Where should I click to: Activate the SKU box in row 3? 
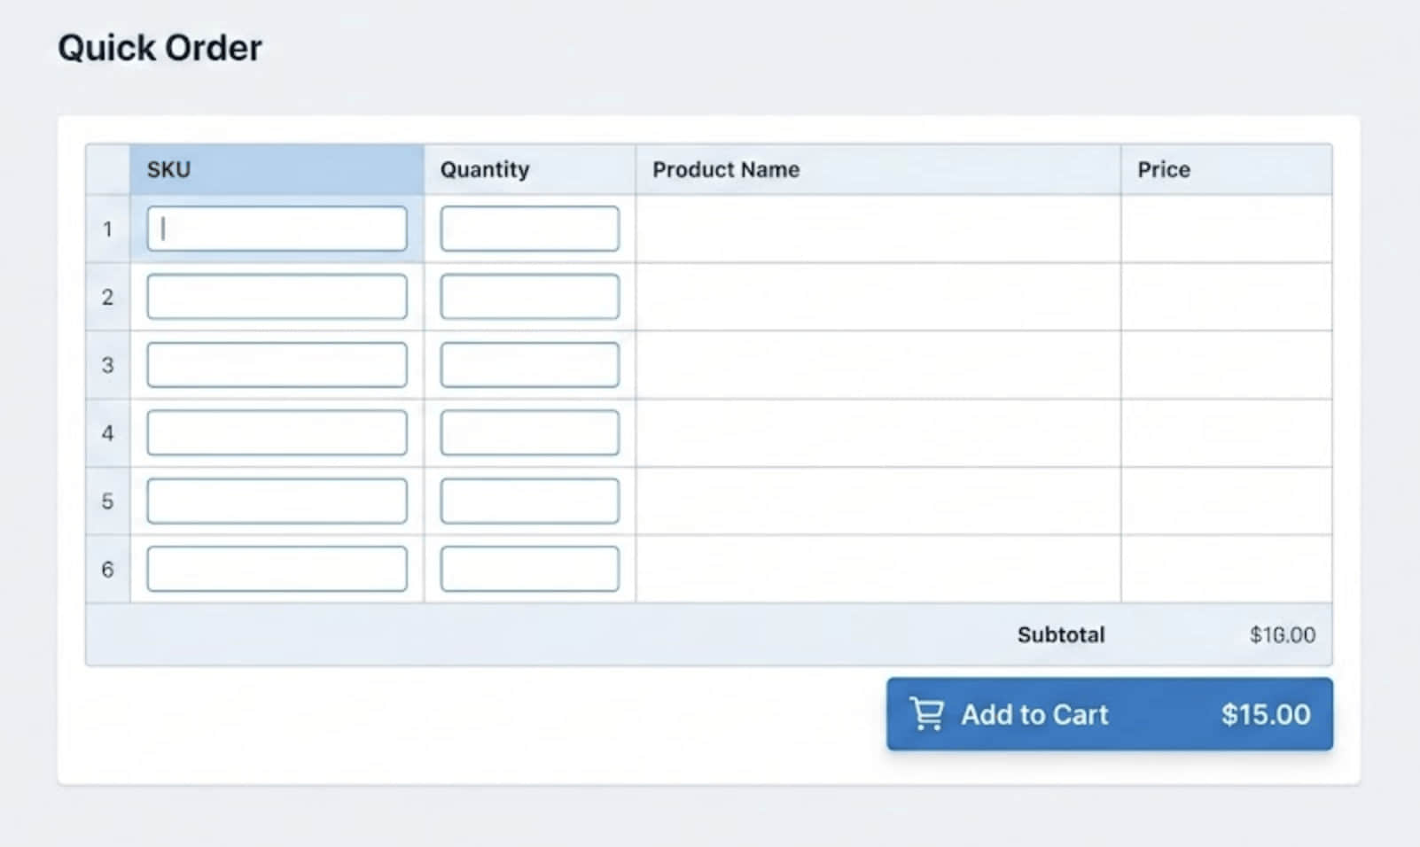click(277, 365)
